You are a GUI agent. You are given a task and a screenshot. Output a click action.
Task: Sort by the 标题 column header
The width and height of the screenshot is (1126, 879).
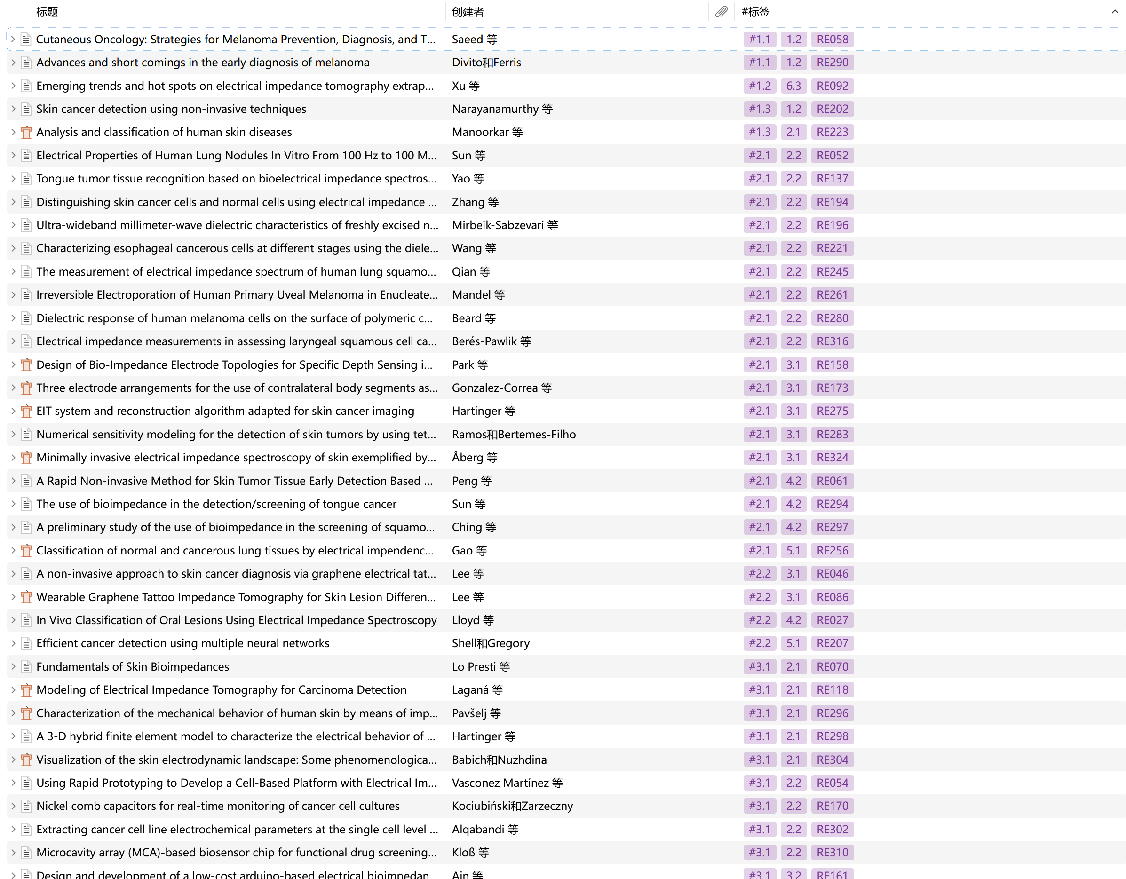point(47,11)
